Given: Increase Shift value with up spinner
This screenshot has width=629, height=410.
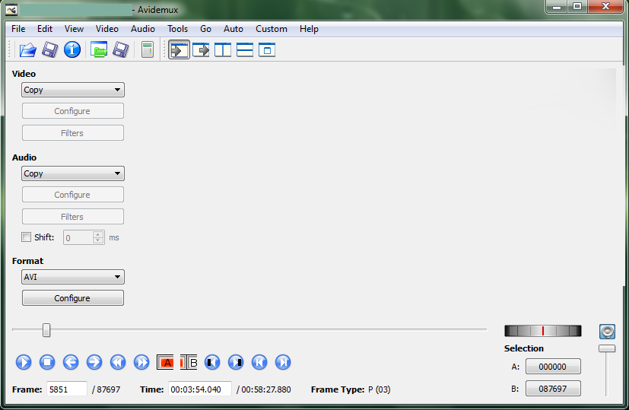Looking at the screenshot, I should tap(98, 235).
